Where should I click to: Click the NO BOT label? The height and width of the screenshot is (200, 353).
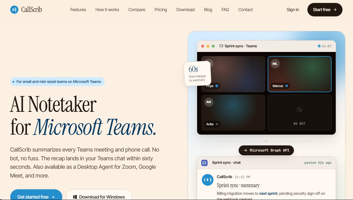point(299,124)
